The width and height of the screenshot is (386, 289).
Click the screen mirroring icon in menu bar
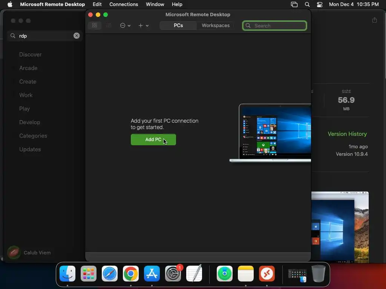tap(294, 5)
